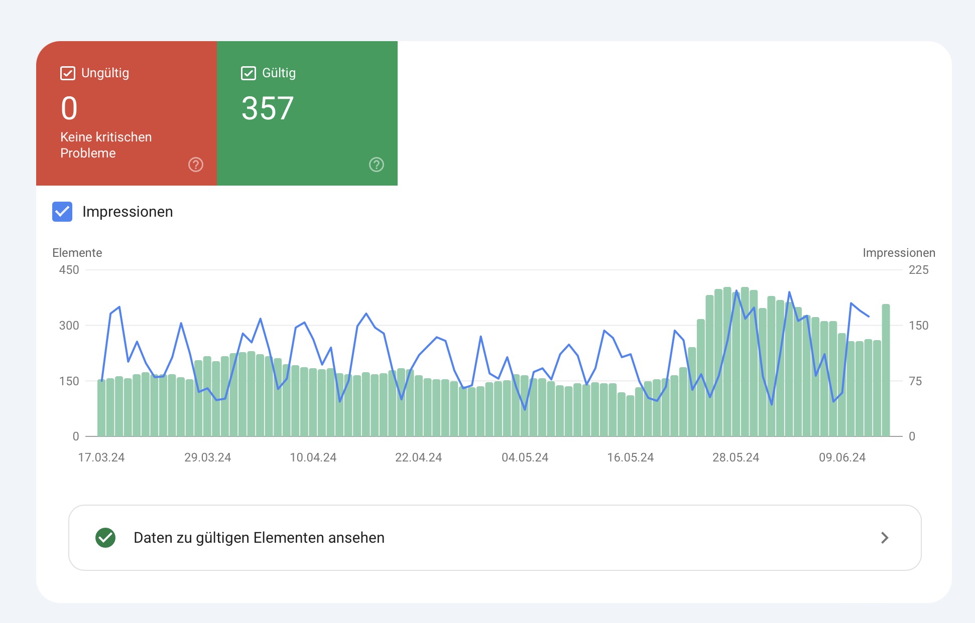Click the blue Impressionen checkmark icon

click(61, 212)
